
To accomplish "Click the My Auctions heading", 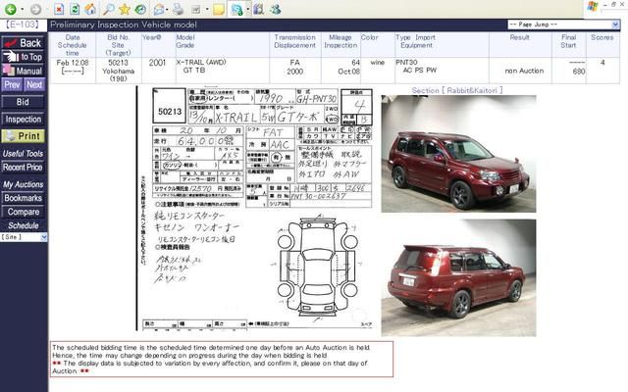I will (24, 184).
